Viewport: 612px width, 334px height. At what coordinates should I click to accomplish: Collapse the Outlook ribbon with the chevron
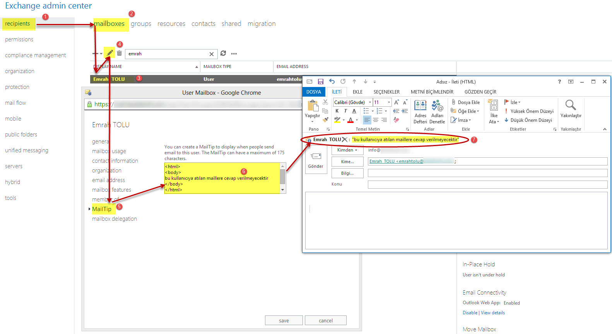click(x=605, y=130)
